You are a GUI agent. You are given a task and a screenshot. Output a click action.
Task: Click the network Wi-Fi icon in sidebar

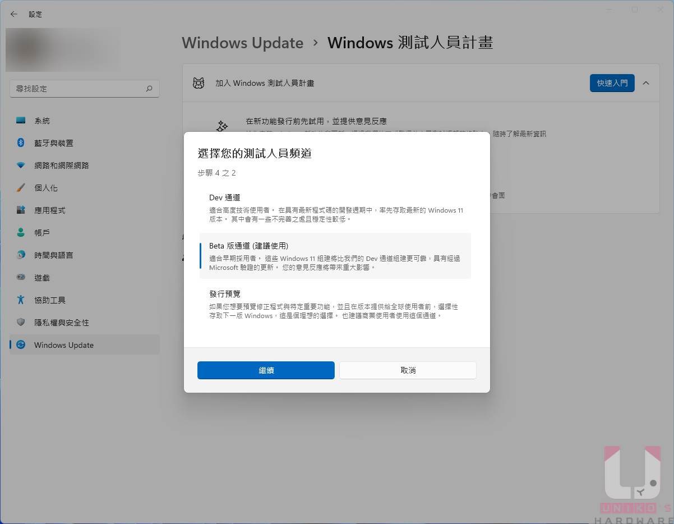(x=21, y=166)
